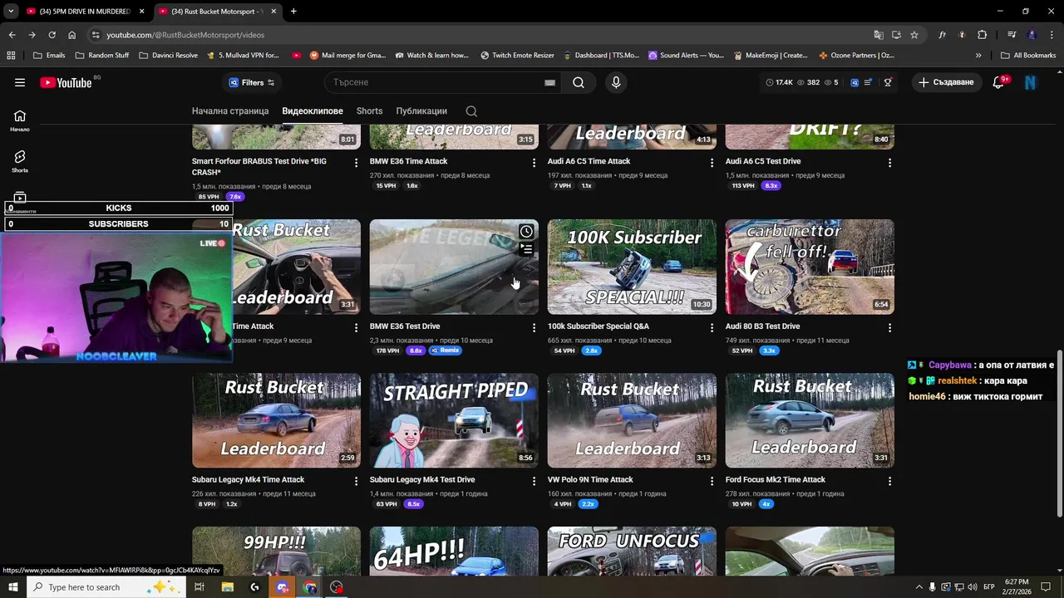Screen dimensions: 1064x598
Task: Click the Създаване create button
Action: [946, 82]
